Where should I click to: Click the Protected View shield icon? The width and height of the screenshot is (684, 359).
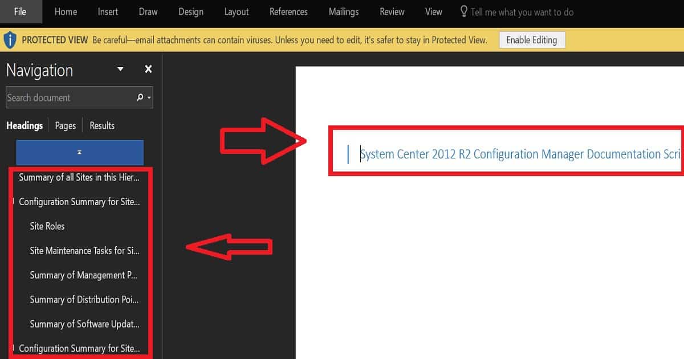pos(10,40)
